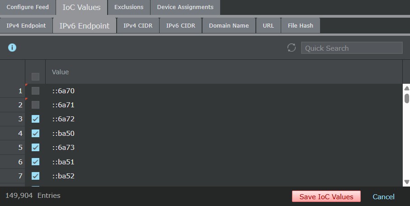Screen dimensions: 410x206
Task: Click the ::6a71 value cell
Action: (224, 105)
